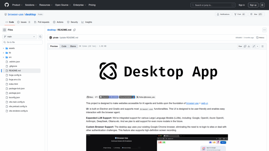Copy raw file contents
Viewport: 269px width, 151px height.
(x=245, y=46)
